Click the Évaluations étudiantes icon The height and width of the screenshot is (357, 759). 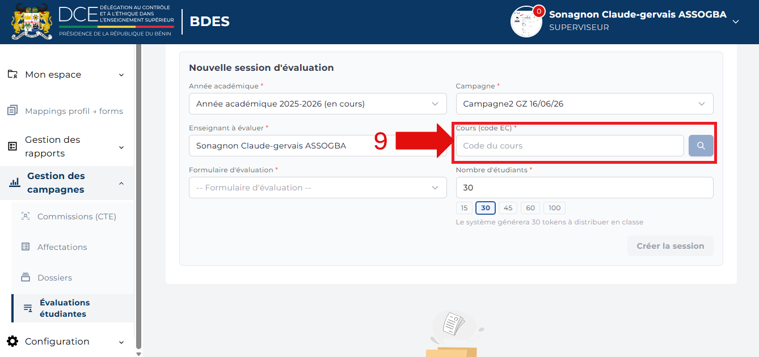coord(28,308)
